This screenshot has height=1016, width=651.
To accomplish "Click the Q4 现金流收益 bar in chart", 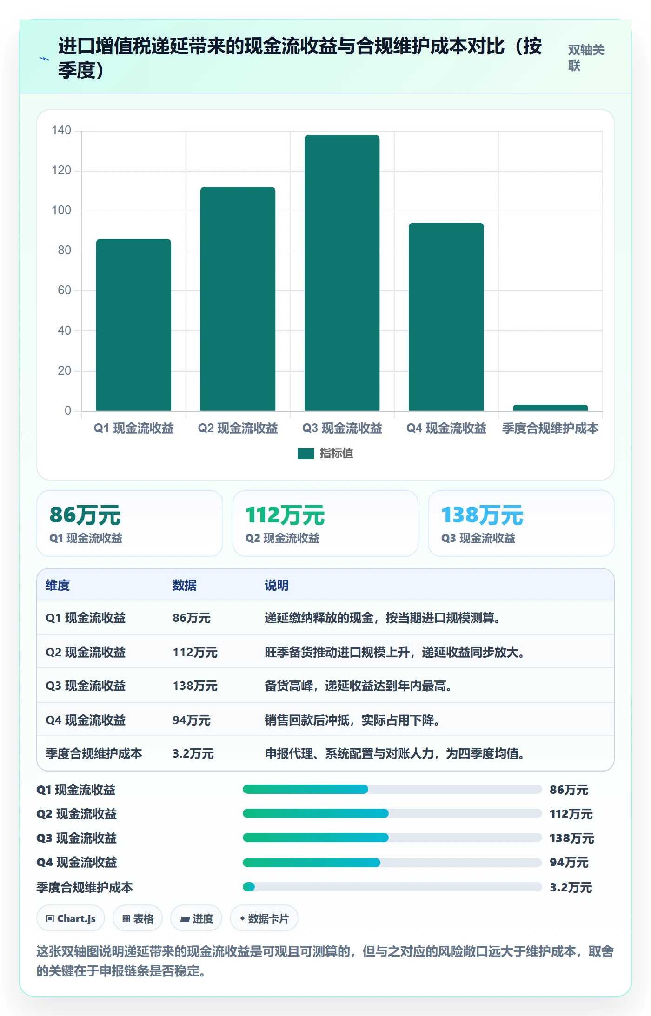I will pos(446,317).
